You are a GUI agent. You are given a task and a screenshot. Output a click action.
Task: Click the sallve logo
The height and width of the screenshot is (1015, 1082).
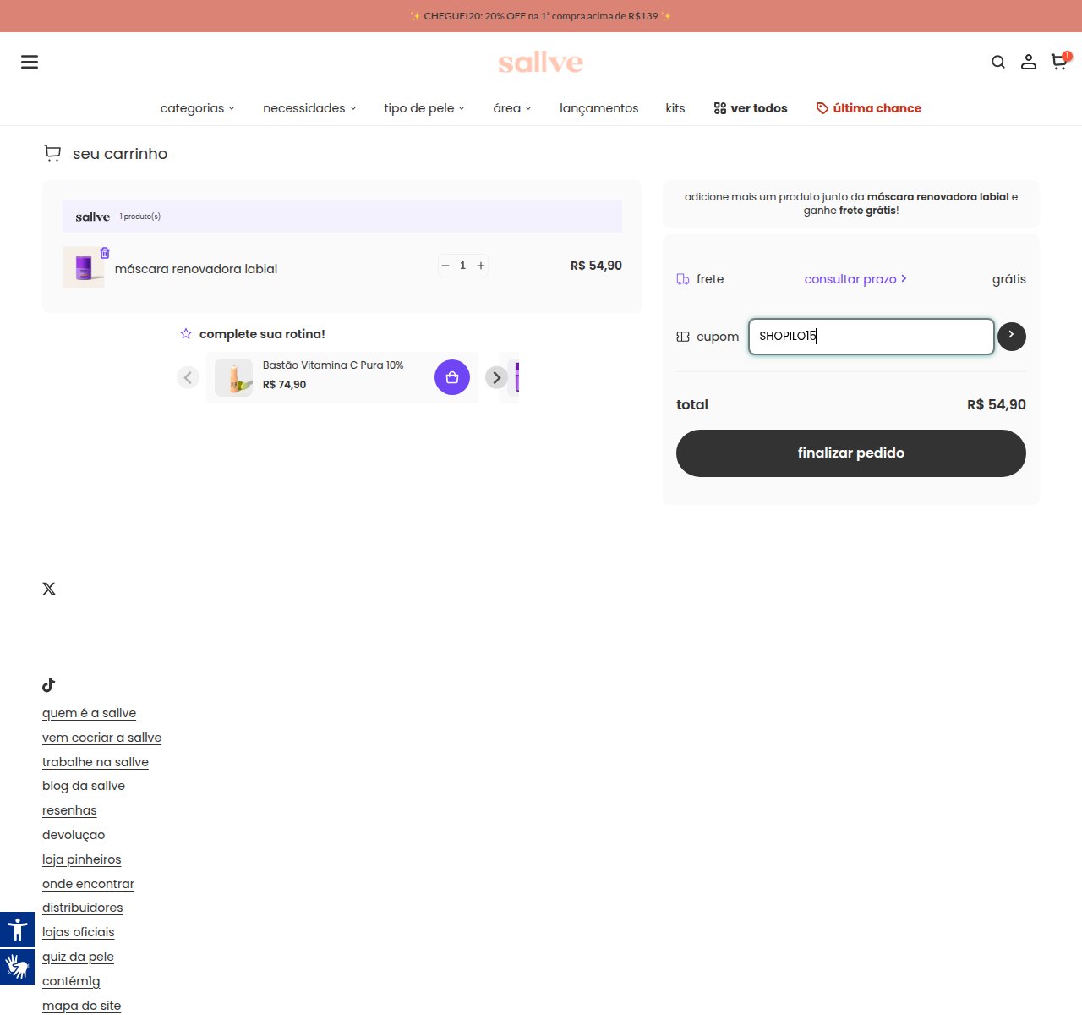[x=541, y=62]
